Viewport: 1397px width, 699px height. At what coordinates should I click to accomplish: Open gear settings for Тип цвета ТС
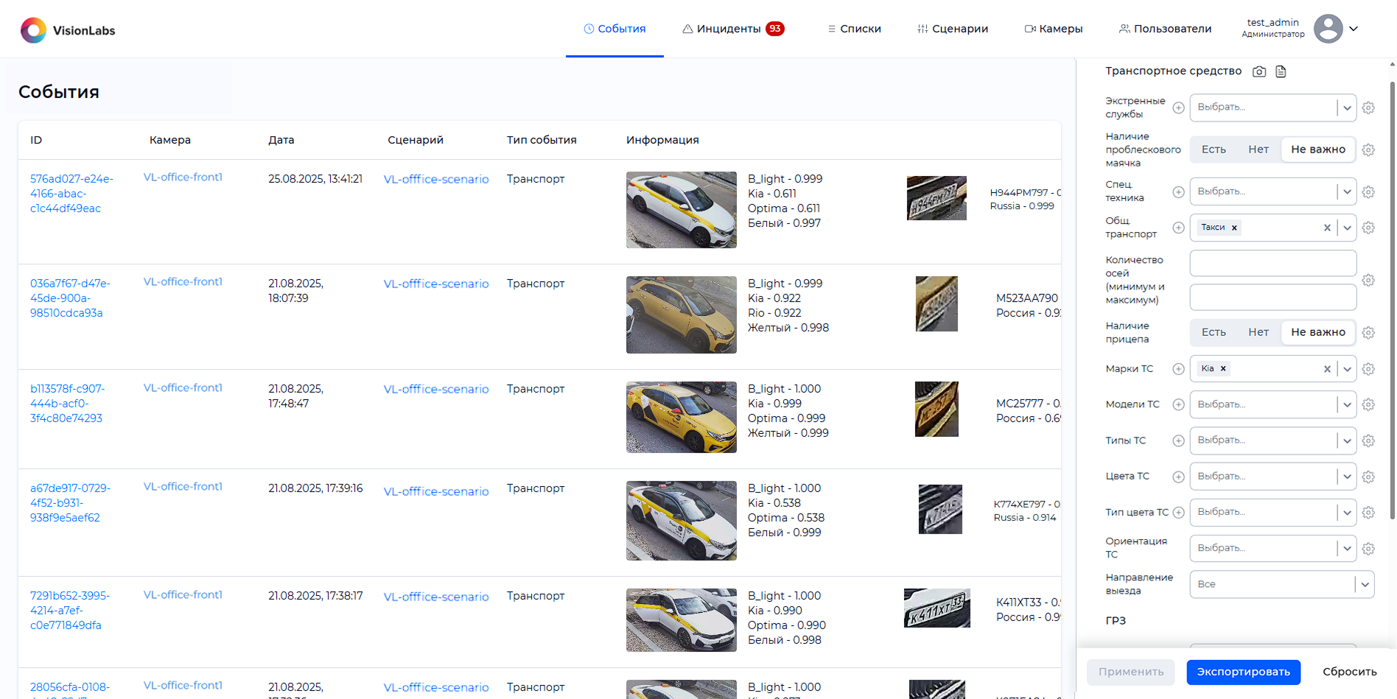click(x=1368, y=513)
